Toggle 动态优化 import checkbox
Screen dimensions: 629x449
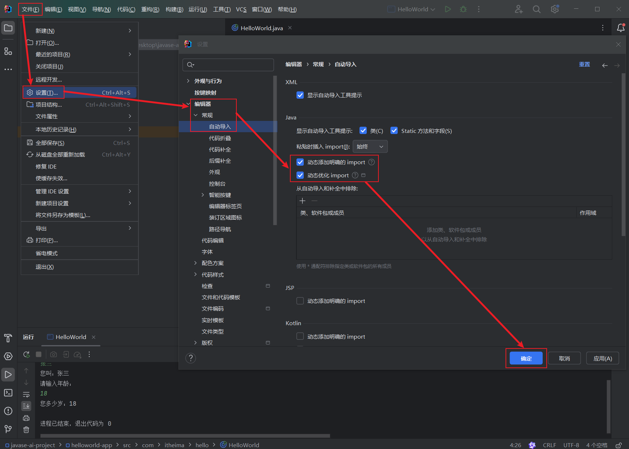point(300,175)
